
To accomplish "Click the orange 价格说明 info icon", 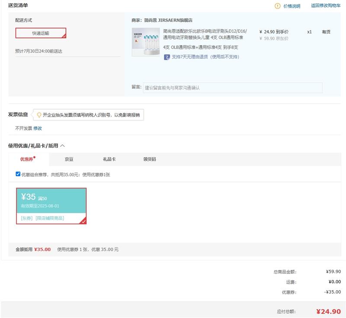I will [x=277, y=6].
